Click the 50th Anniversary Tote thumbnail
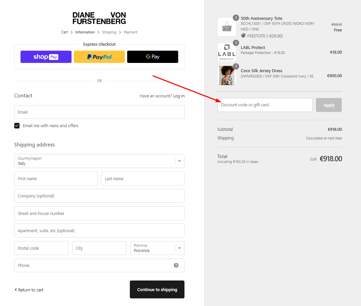Image resolution: width=361 pixels, height=306 pixels. click(x=227, y=27)
